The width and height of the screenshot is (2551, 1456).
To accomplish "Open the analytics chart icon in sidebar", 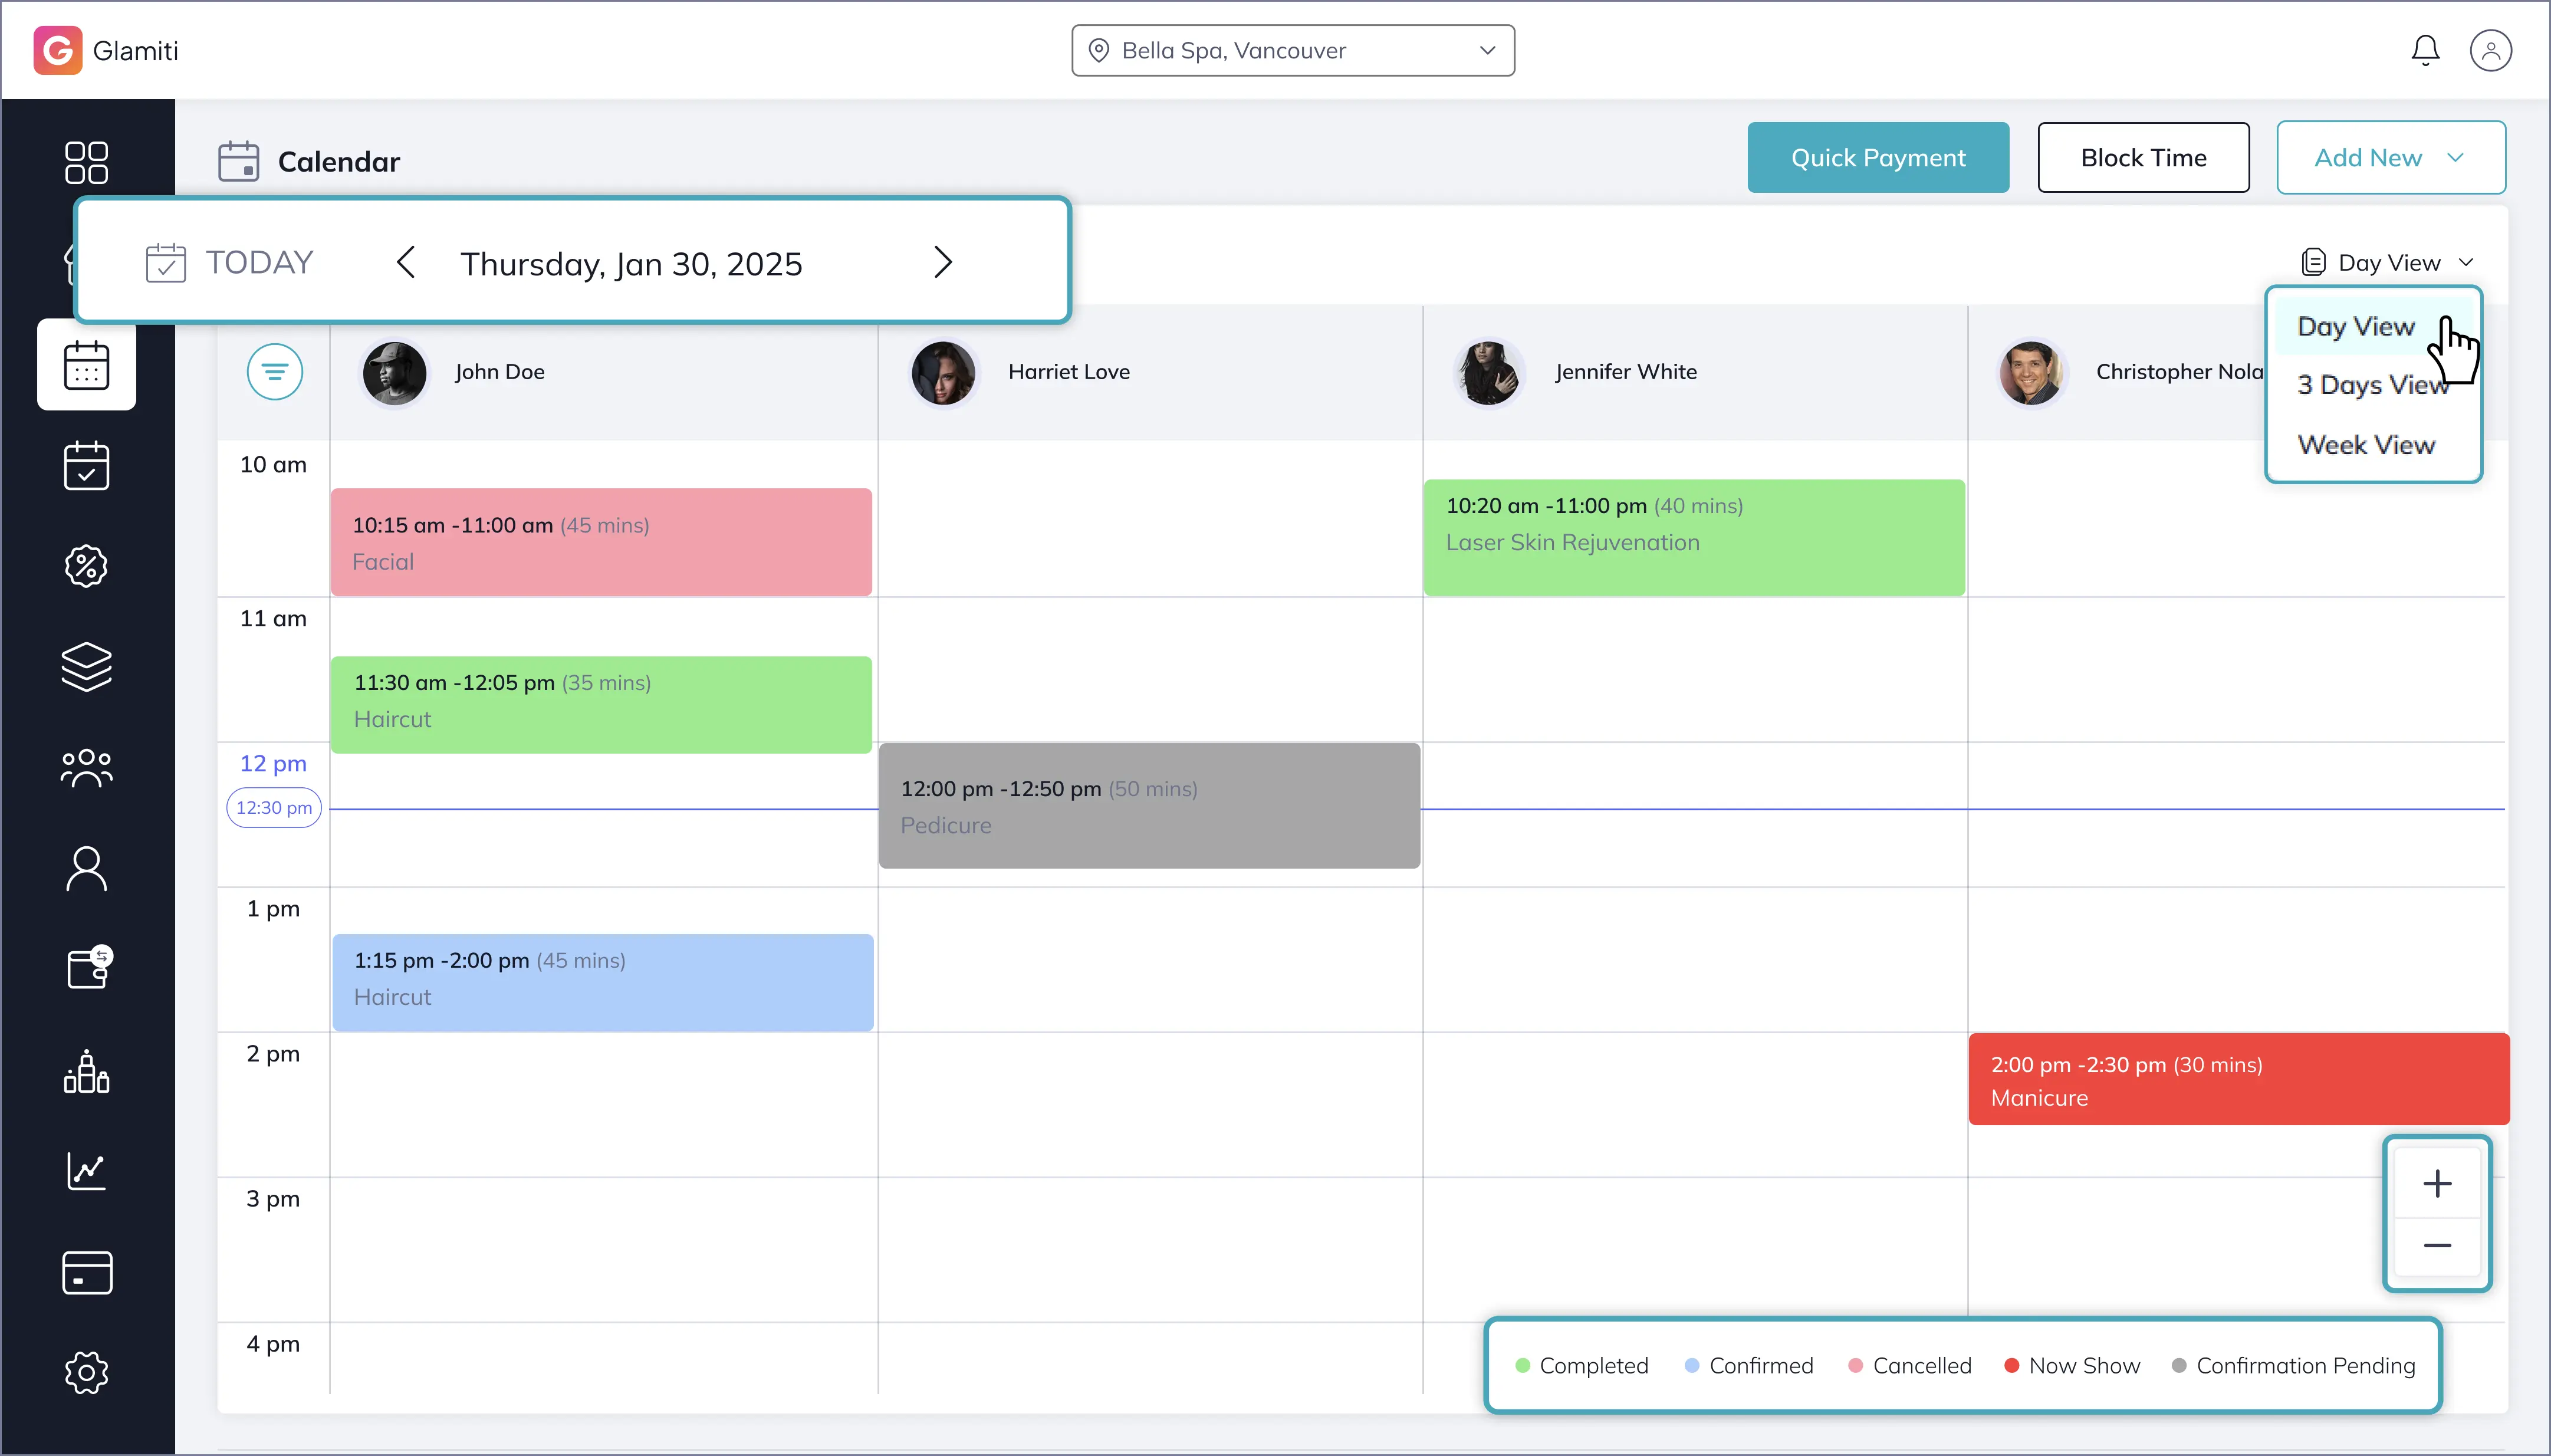I will pyautogui.click(x=86, y=1171).
